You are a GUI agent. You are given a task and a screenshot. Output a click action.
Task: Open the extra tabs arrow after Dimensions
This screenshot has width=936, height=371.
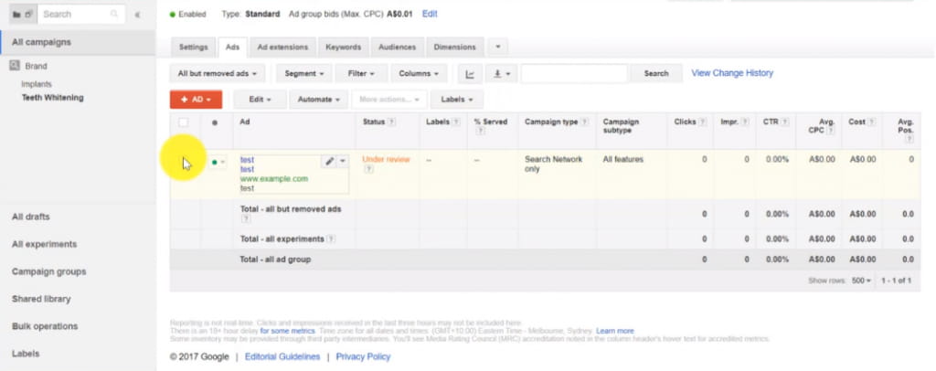(498, 48)
